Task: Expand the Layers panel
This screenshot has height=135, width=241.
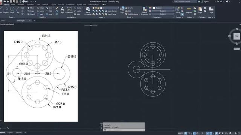Action: tap(101, 17)
